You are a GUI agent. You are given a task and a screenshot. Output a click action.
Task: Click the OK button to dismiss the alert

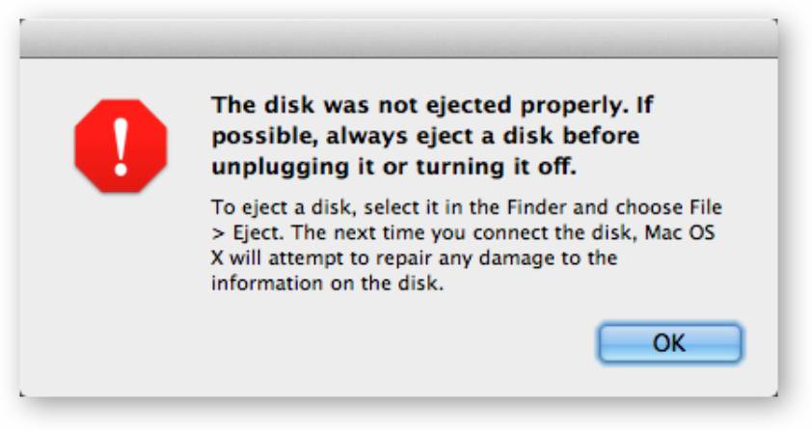(670, 342)
